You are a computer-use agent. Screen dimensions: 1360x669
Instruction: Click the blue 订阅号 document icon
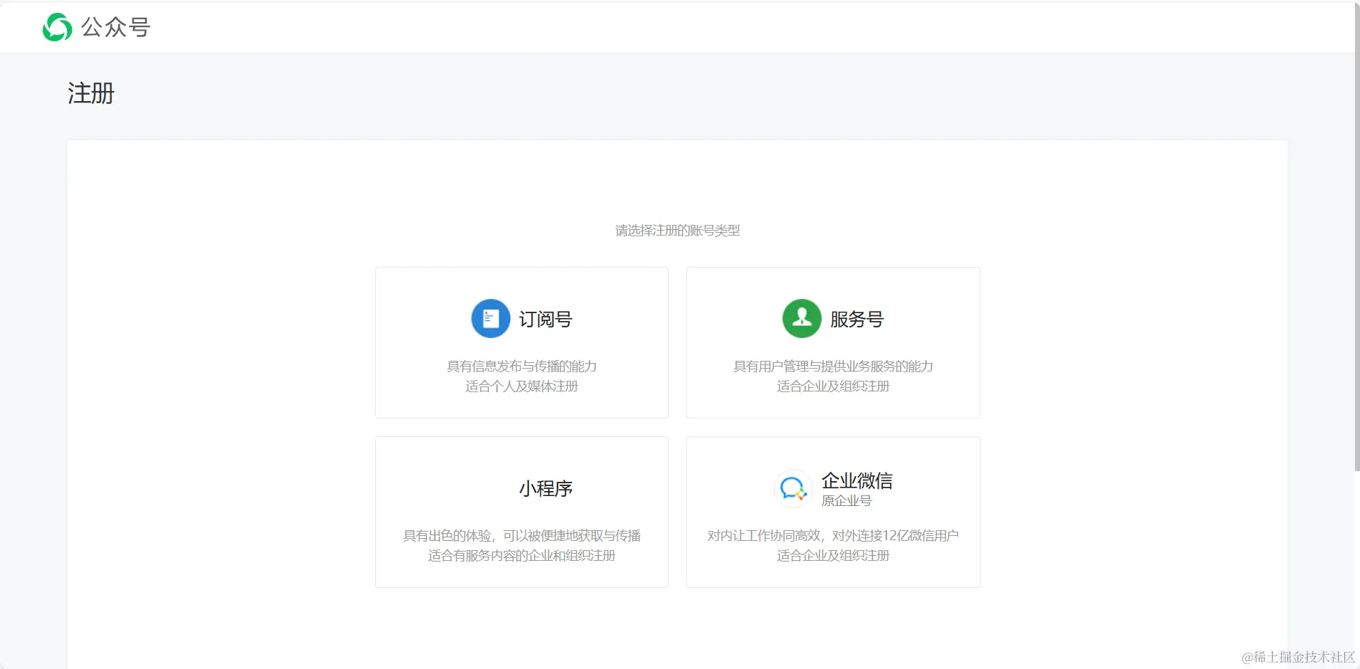(x=491, y=318)
